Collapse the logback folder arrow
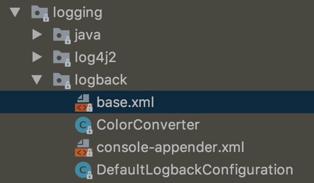This screenshot has width=314, height=183. tap(37, 80)
